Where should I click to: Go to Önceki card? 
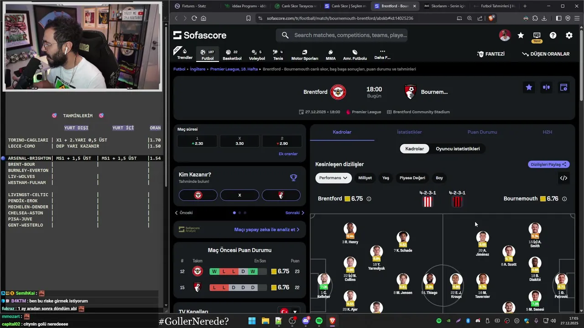184,213
